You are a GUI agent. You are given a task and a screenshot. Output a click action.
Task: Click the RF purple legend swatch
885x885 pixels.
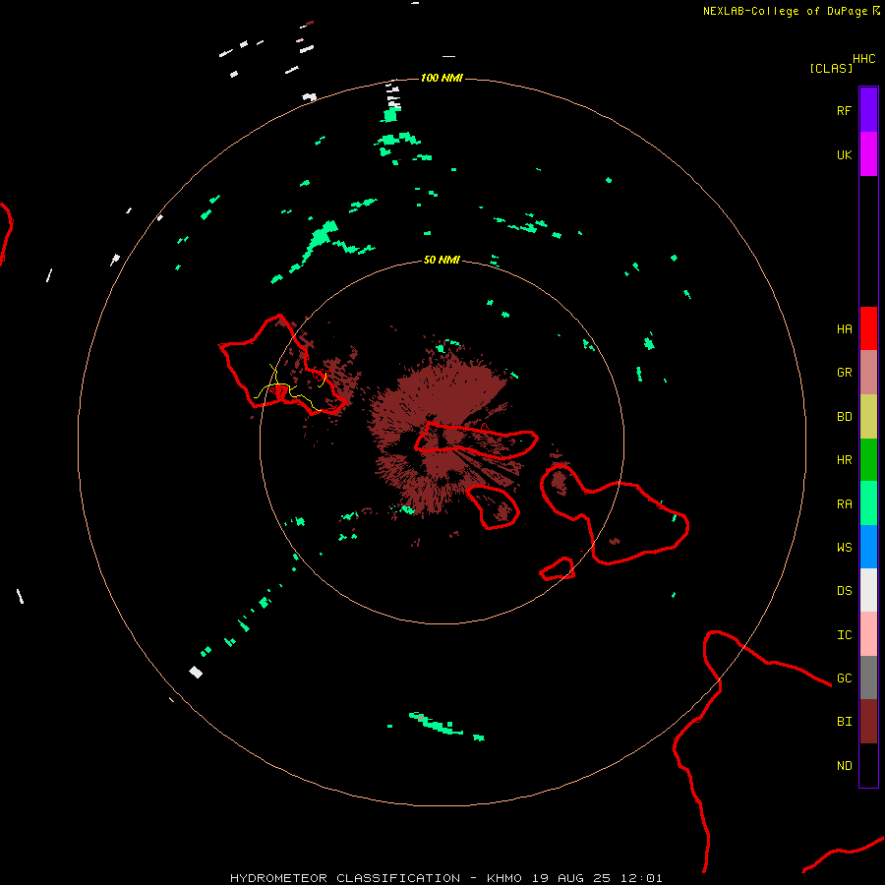[868, 110]
